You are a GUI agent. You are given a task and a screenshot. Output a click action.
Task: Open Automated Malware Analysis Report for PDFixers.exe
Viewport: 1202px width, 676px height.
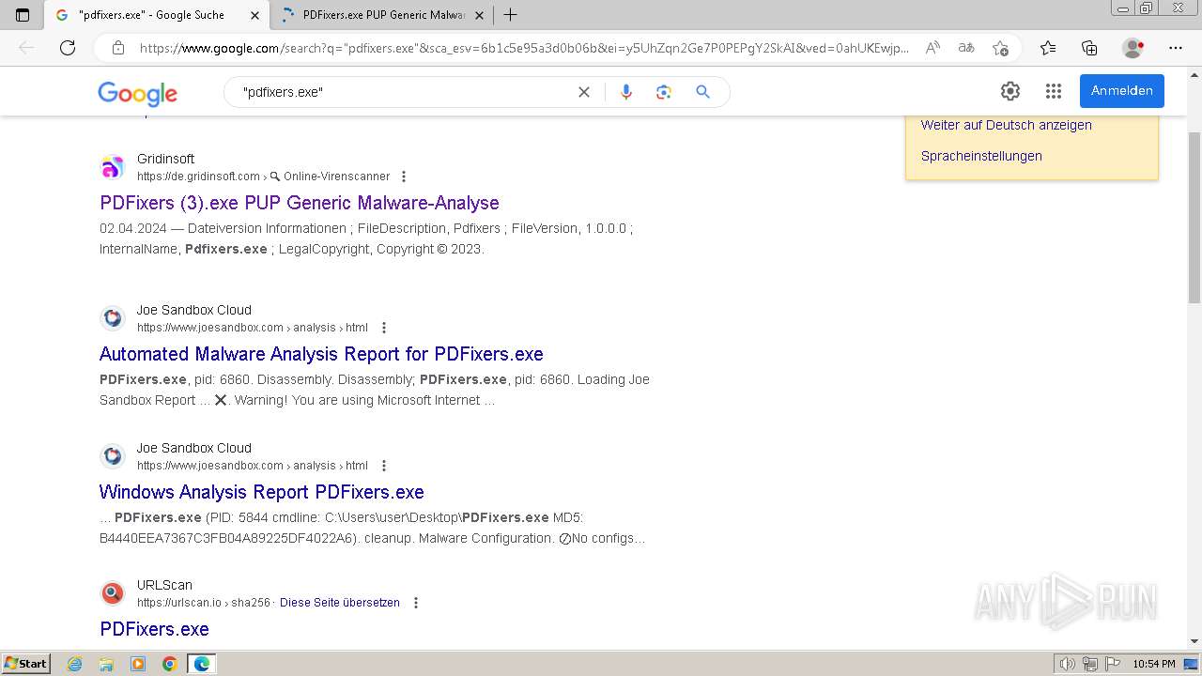click(321, 354)
